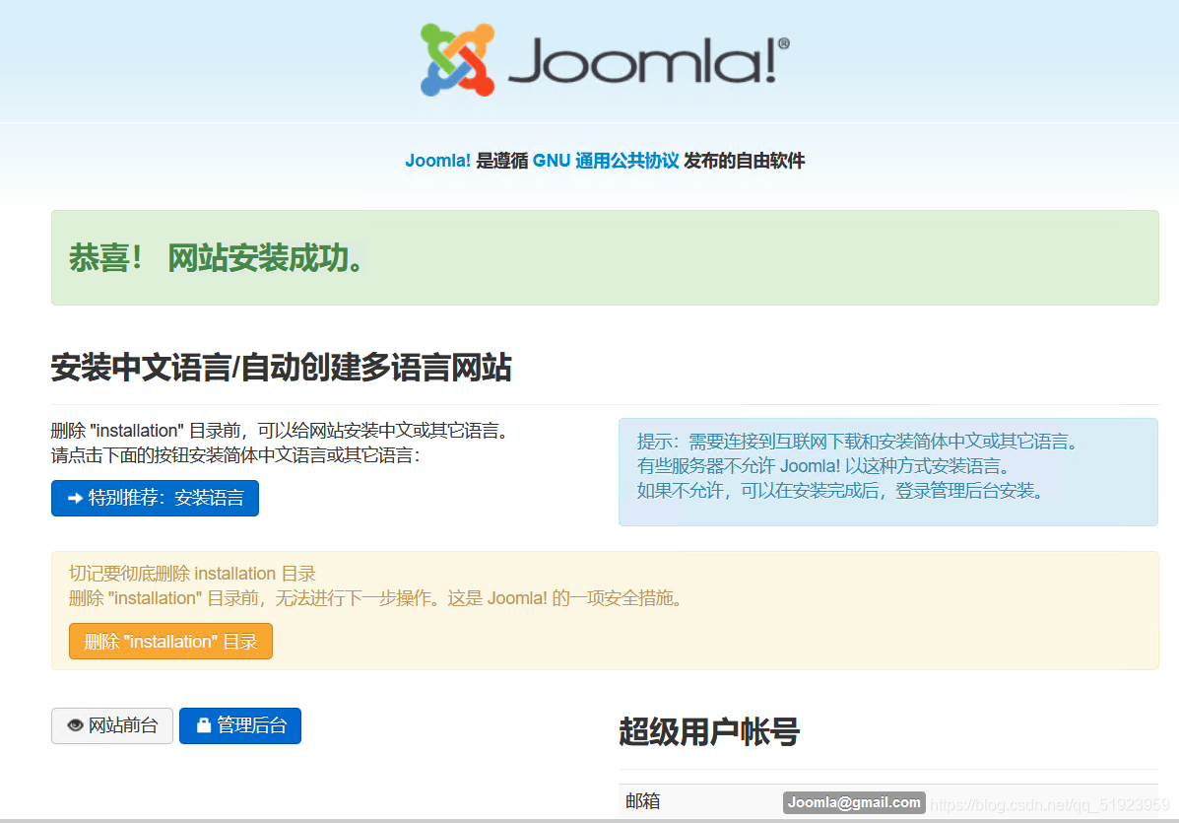
Task: Open 网站前台 site frontend button
Action: click(112, 726)
